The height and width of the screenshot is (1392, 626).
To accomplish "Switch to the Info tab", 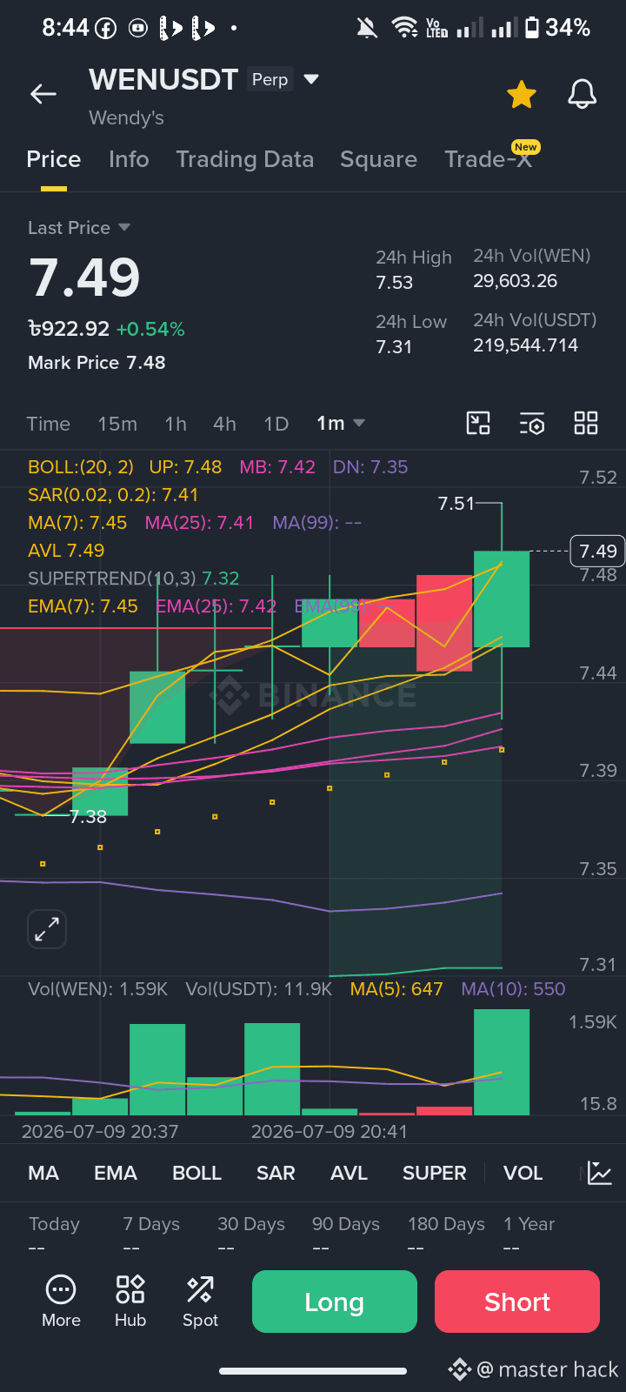I will 129,159.
